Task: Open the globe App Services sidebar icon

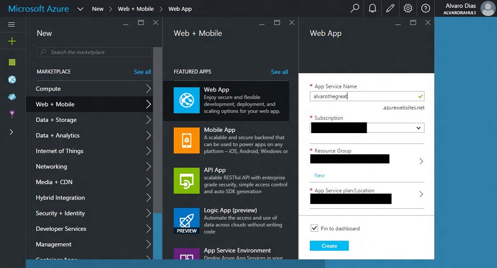Action: point(12,80)
